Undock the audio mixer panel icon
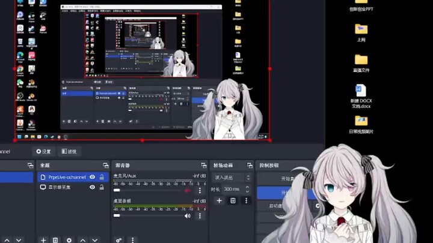 point(203,165)
